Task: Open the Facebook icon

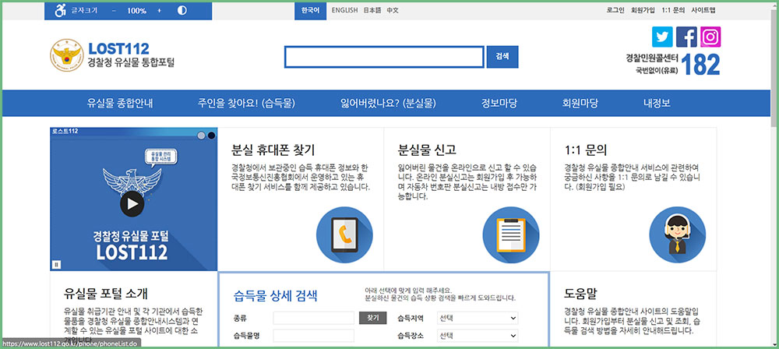Action: 686,37
